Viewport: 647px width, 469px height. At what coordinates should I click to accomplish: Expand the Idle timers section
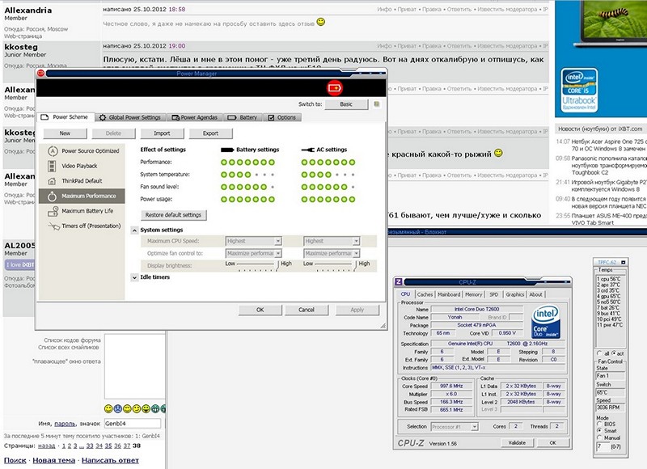coord(134,277)
